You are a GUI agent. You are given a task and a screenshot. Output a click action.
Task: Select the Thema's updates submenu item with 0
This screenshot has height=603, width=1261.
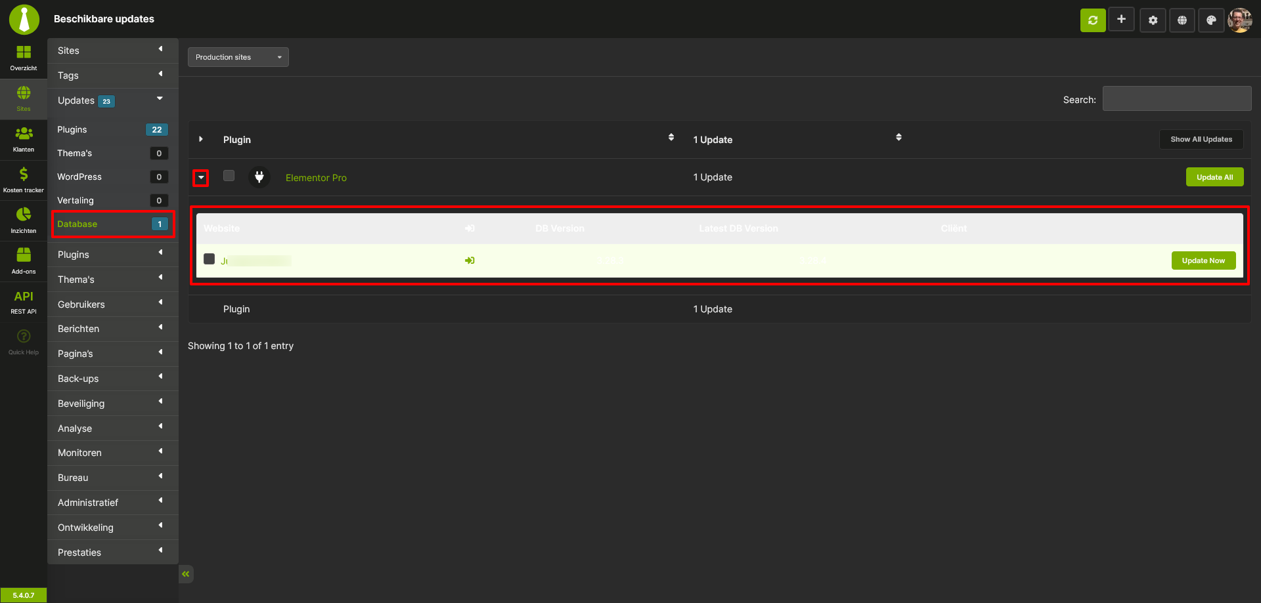pyautogui.click(x=113, y=153)
